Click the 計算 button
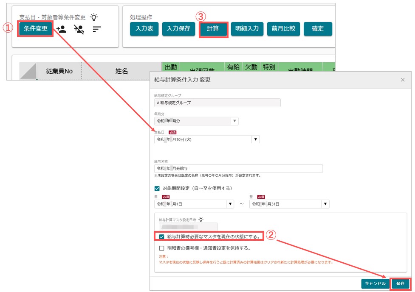The image size is (415, 292). click(x=213, y=29)
